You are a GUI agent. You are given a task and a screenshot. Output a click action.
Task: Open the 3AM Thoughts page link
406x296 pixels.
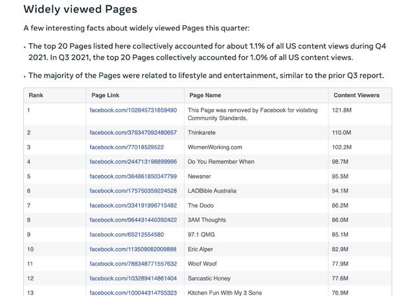[x=133, y=220]
